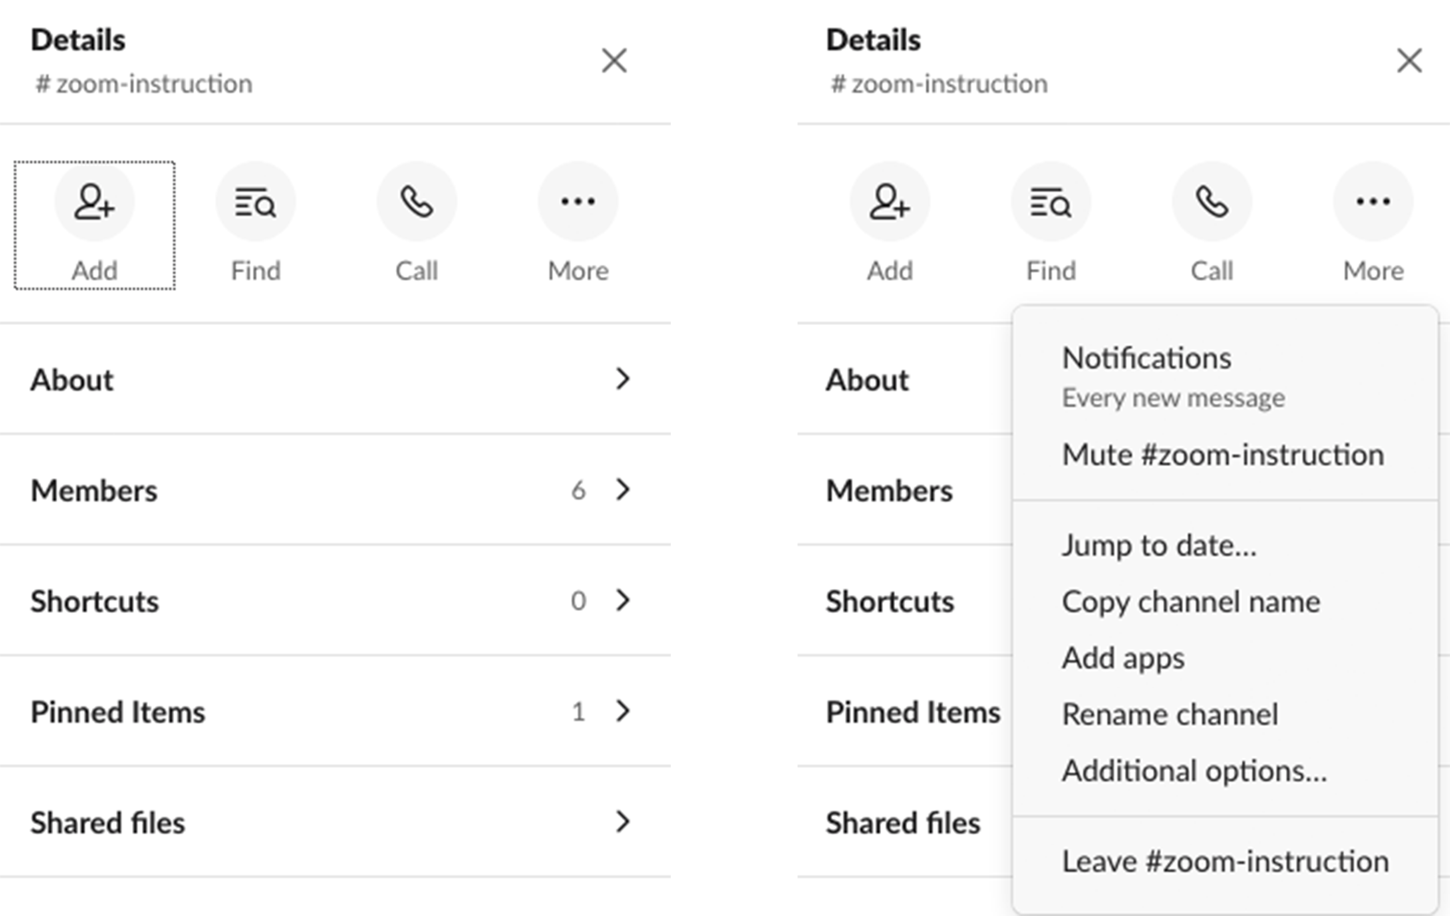Open Members section in the right panel

905,490
